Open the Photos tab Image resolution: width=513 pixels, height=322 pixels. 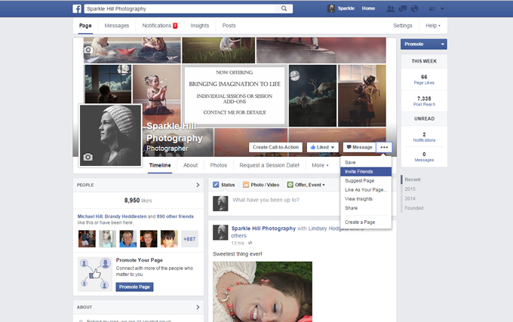pyautogui.click(x=219, y=165)
